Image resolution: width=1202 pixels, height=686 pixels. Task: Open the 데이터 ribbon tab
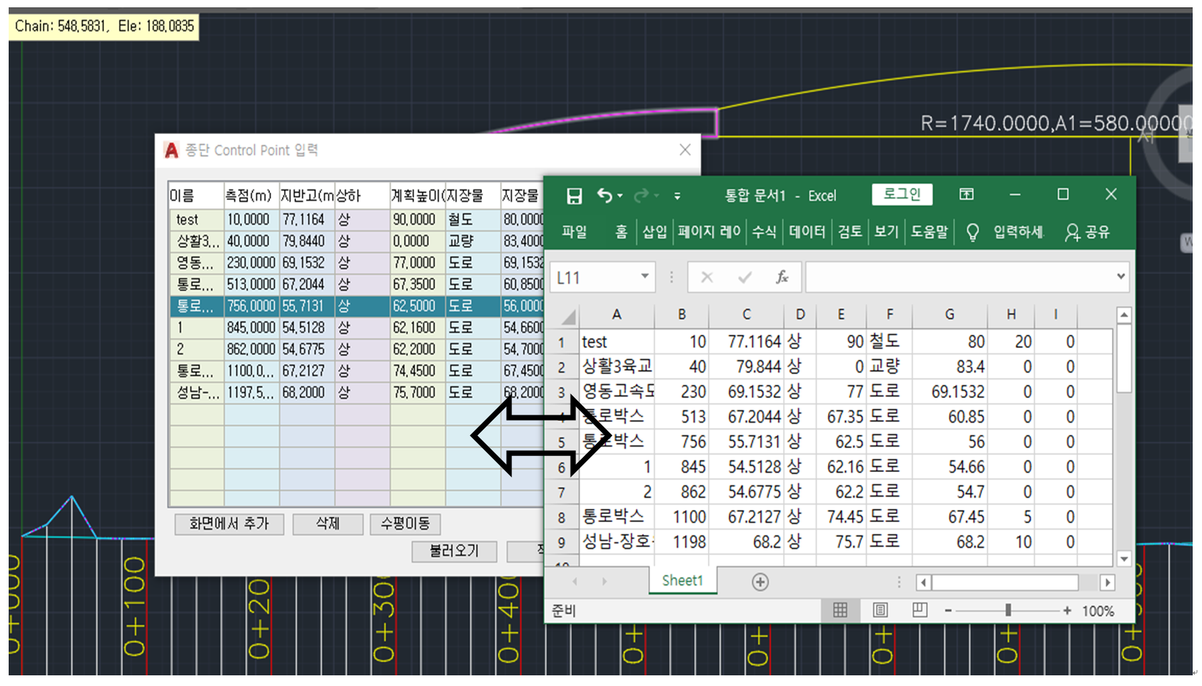click(807, 232)
